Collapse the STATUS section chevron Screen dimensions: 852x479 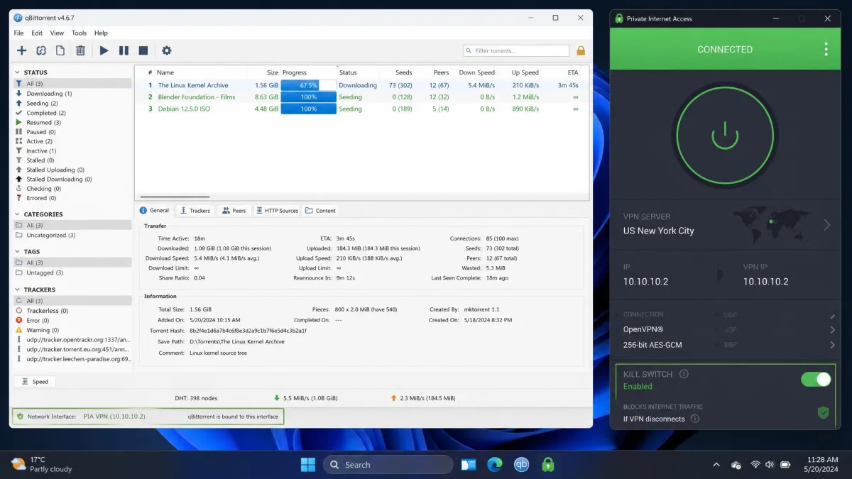tap(18, 72)
